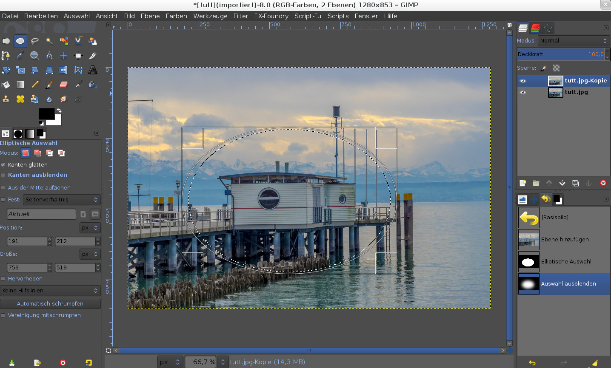The image size is (611, 368).
Task: Click the Automatisch schrumpfen button
Action: 50,304
